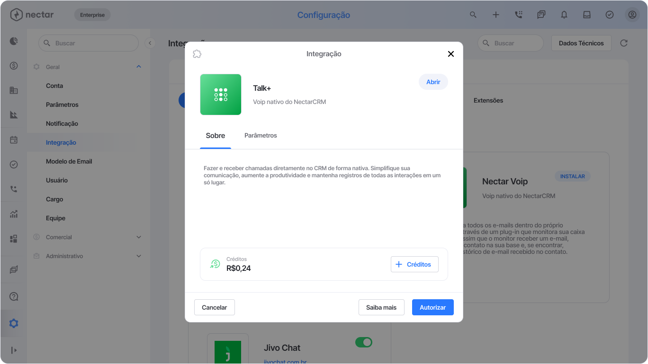Add credits with the Créditos button
Image resolution: width=648 pixels, height=364 pixels.
point(414,264)
